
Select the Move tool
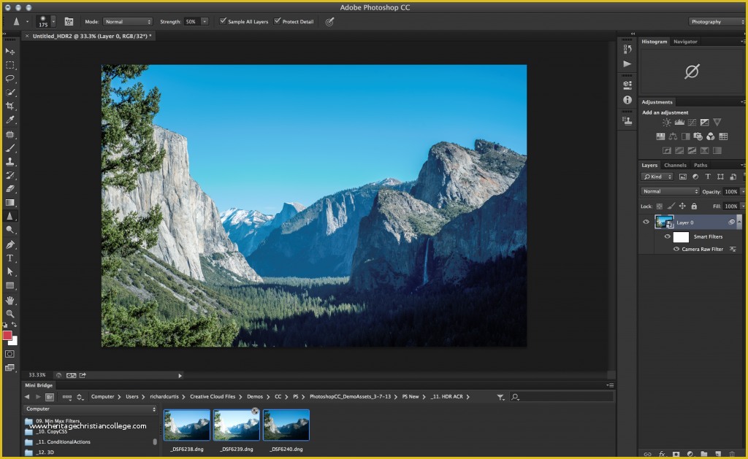(9, 51)
